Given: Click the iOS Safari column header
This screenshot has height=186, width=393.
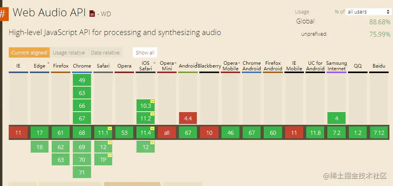Looking at the screenshot, I should point(146,66).
